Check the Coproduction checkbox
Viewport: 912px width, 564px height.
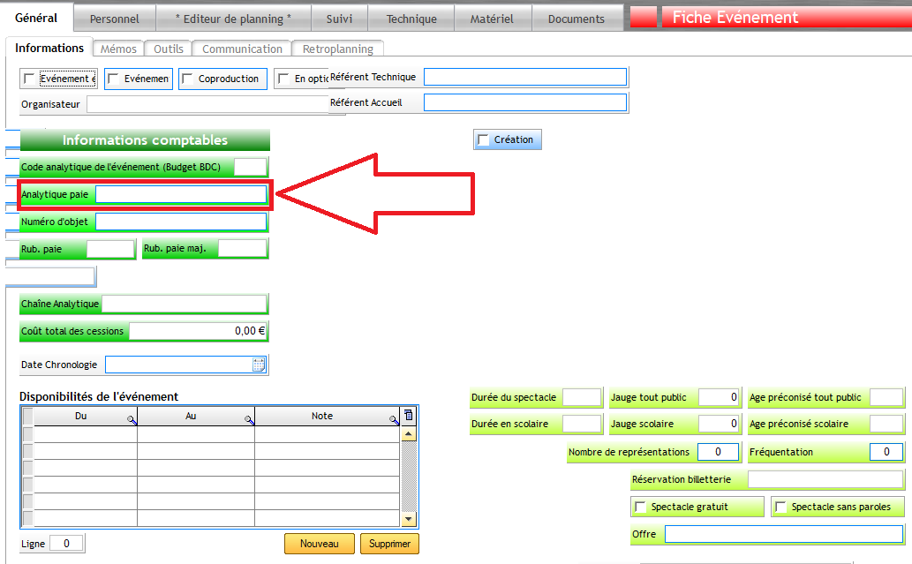187,79
